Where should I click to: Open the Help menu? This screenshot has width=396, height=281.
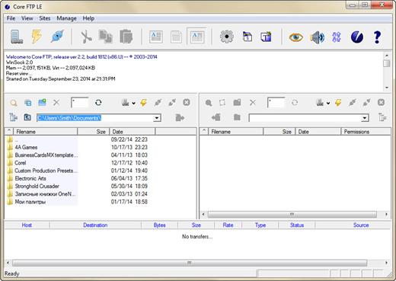coord(88,18)
